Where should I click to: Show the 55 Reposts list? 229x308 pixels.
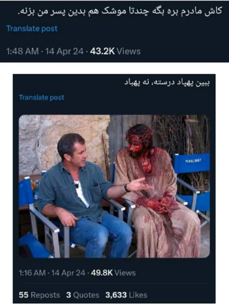(x=39, y=295)
